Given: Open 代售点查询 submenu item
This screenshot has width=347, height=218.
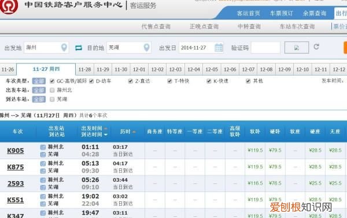Looking at the screenshot, I should click(x=156, y=27).
